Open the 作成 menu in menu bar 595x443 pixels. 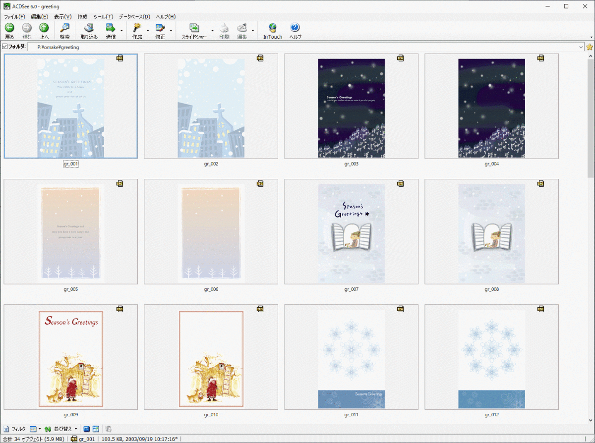82,17
